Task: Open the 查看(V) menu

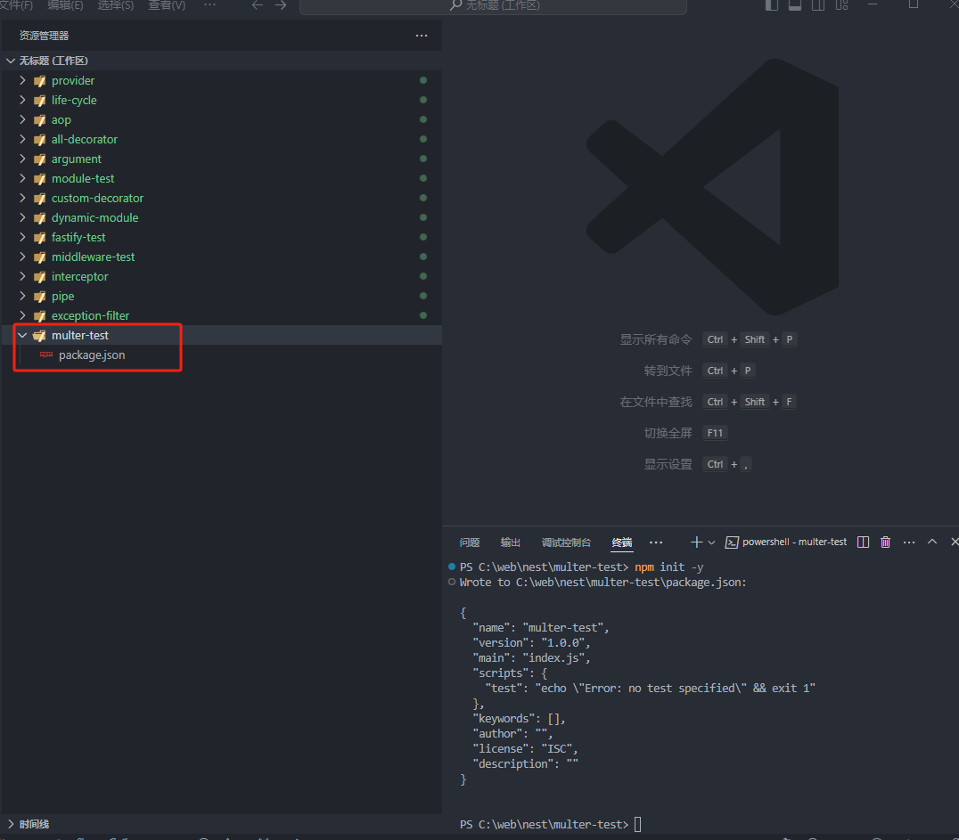Action: click(167, 5)
